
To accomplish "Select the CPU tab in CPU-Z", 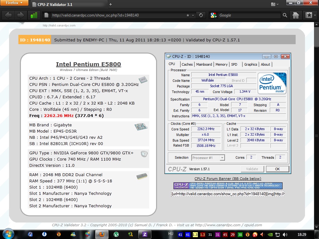I will coord(172,64).
